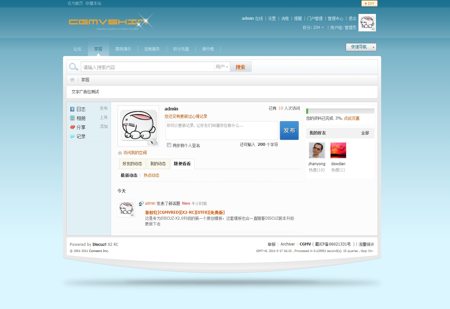Open the Archiver footer link
The width and height of the screenshot is (450, 309).
pos(288,244)
